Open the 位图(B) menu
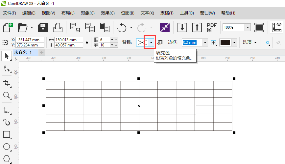Image resolution: width=285 pixels, height=164 pixels. click(128, 13)
